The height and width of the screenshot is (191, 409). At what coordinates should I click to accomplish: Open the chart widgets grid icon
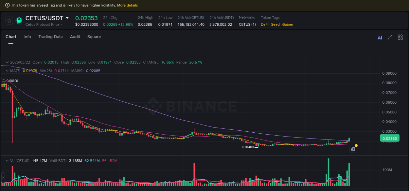click(400, 37)
